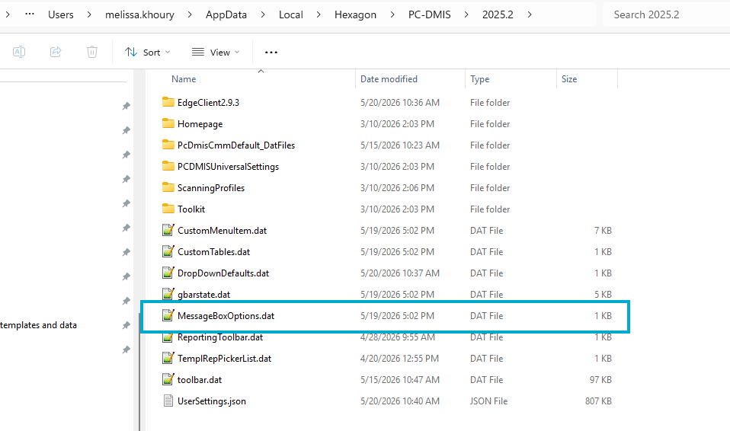Select DropDownDefaults.dat file icon

(x=168, y=273)
